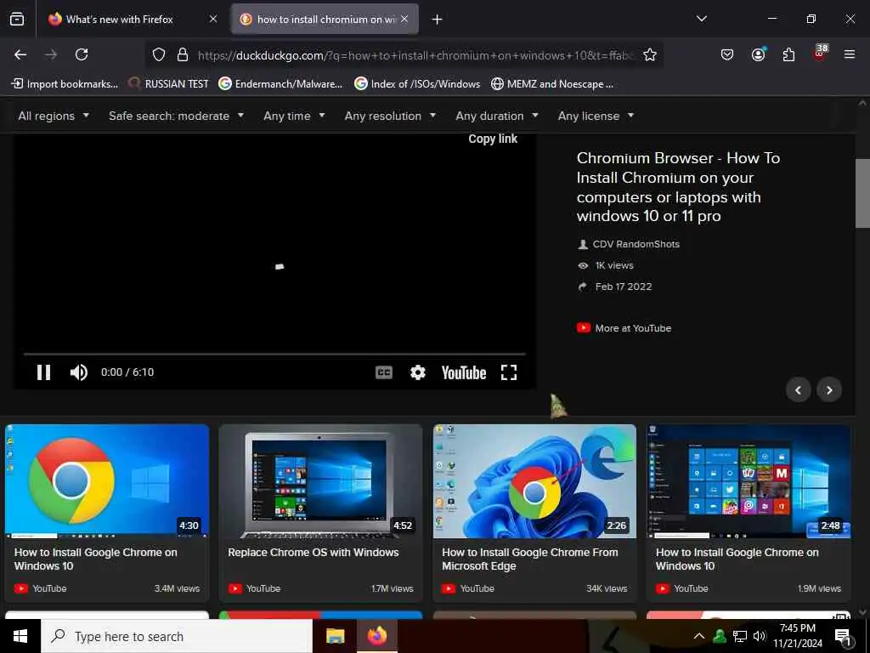Close the chromium search tab
Screen dimensions: 870x653
pos(404,19)
